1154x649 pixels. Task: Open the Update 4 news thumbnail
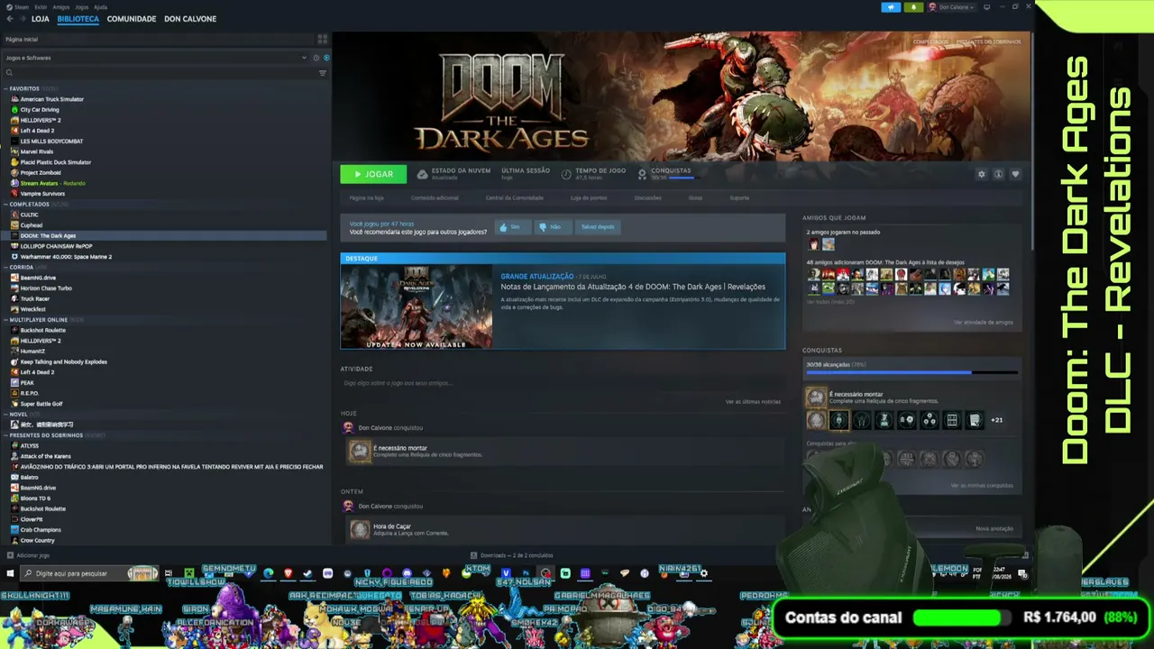pos(417,306)
